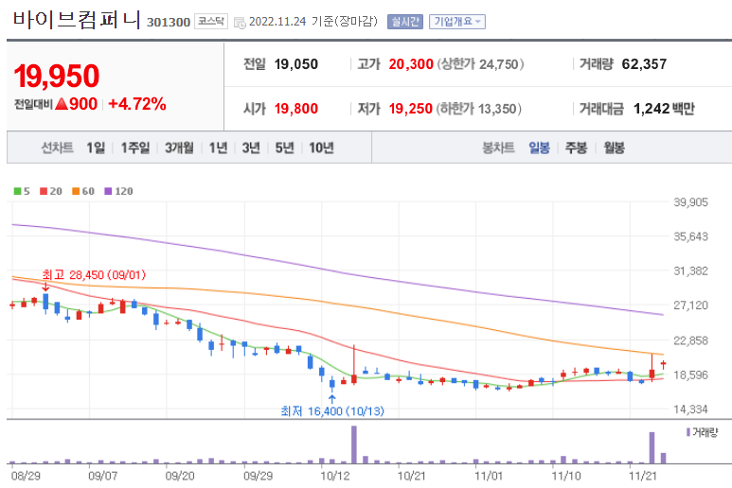This screenshot has height=488, width=732.
Task: Click the 전일 value 19,050
Action: pos(296,64)
